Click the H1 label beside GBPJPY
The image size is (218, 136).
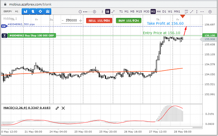click(17, 12)
